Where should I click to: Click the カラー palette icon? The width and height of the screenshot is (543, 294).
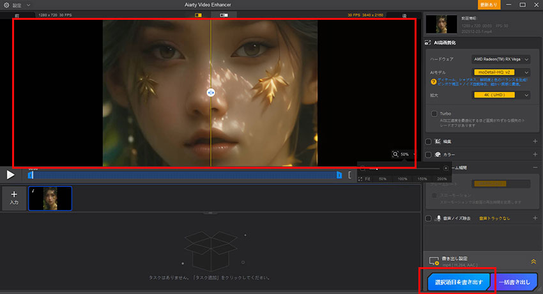(438, 155)
